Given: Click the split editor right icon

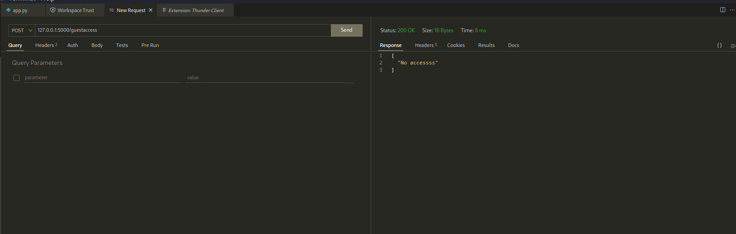Looking at the screenshot, I should point(723,10).
